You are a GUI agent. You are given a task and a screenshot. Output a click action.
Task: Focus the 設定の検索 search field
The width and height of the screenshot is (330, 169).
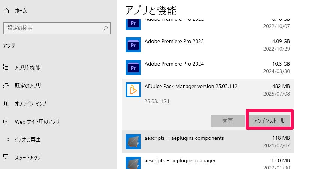[57, 28]
